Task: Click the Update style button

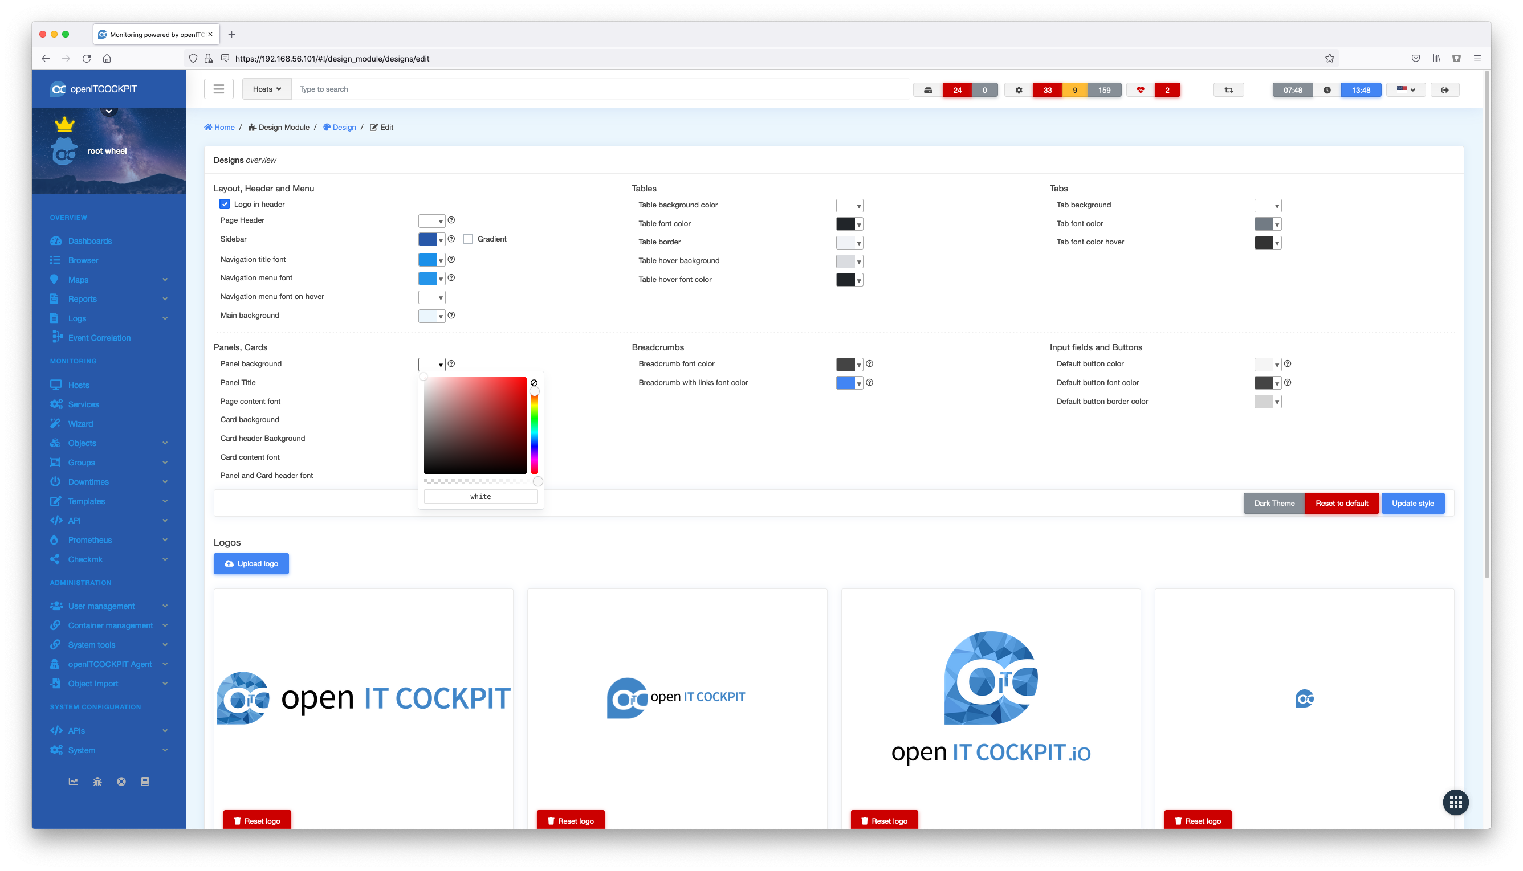Action: (1412, 503)
